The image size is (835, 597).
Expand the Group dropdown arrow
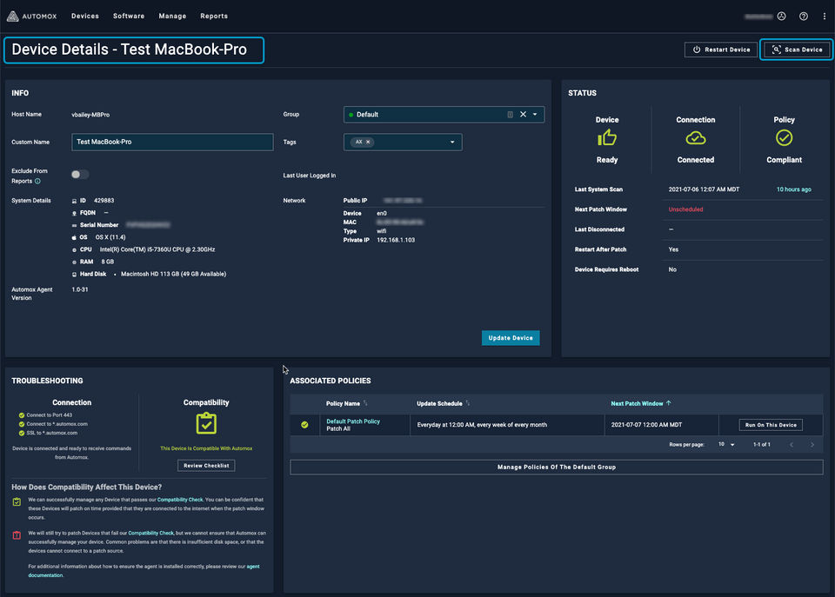pos(535,114)
